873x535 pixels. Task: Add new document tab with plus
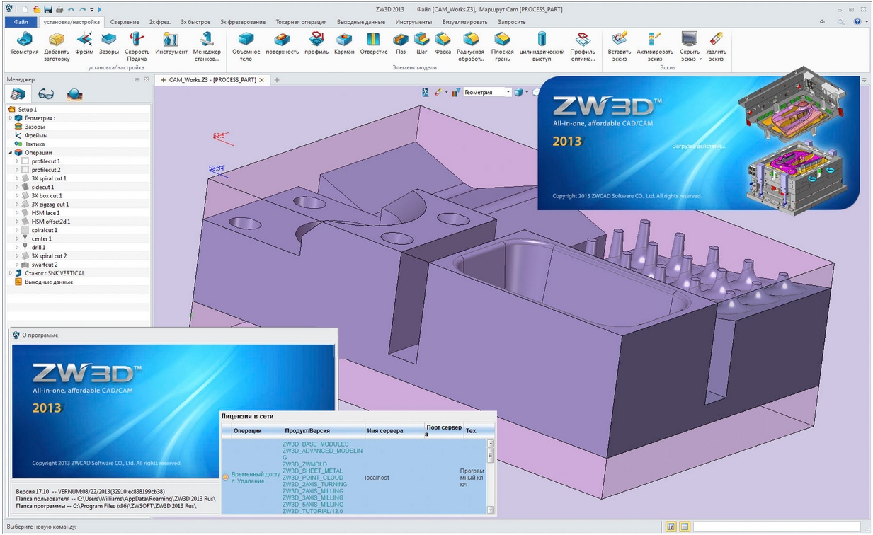(277, 80)
